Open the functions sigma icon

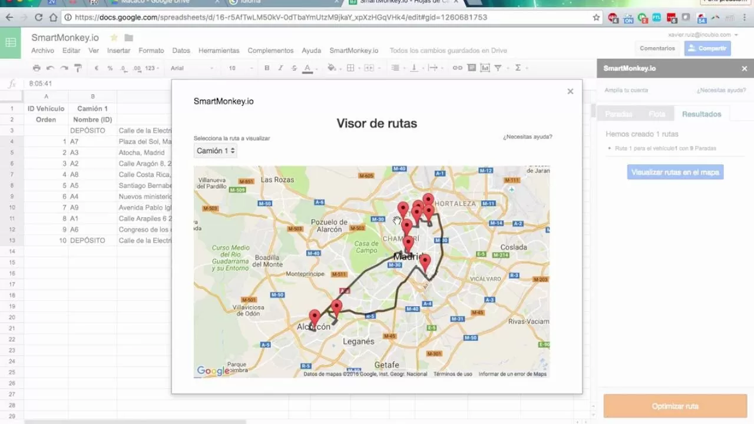coord(518,68)
